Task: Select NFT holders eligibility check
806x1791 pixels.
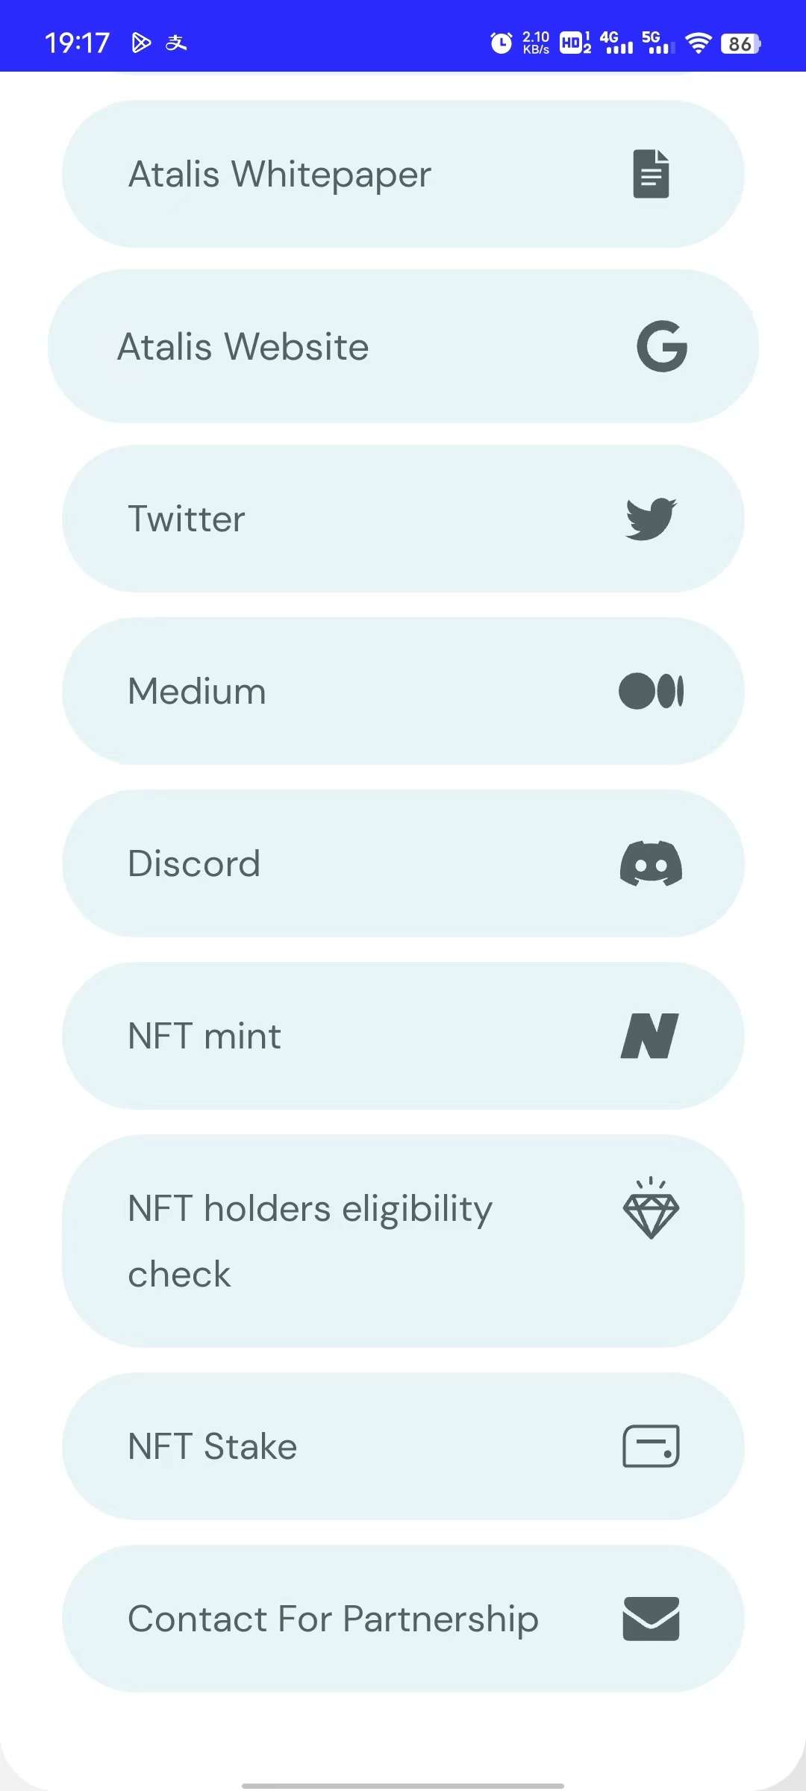Action: pyautogui.click(x=403, y=1241)
